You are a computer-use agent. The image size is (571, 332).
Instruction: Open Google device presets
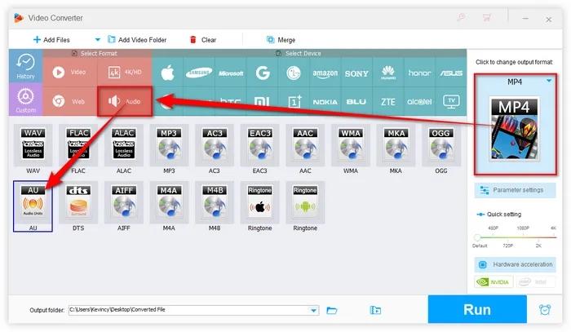tap(262, 73)
